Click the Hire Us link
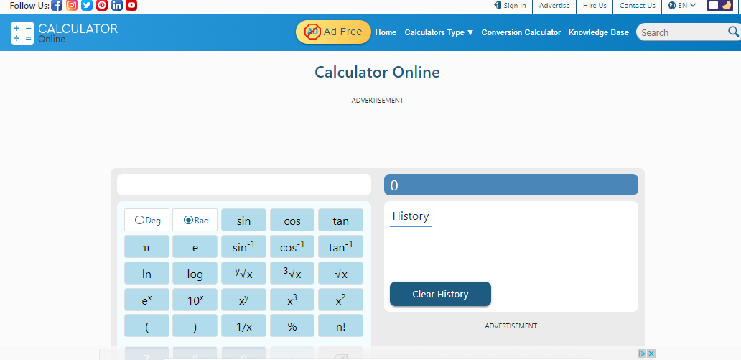741x360 pixels. 595,6
